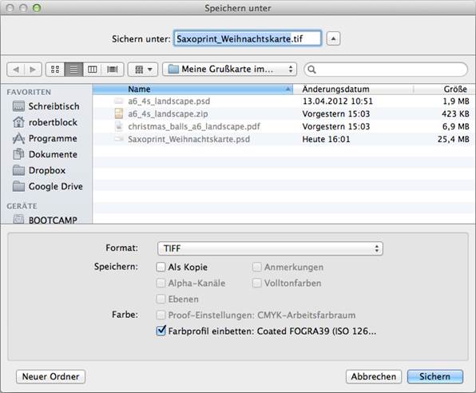Click the 423 KB size value

[456, 114]
